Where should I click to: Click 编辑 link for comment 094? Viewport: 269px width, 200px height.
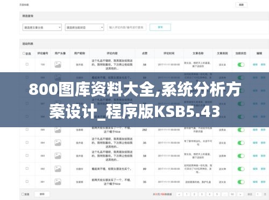coord(255,143)
